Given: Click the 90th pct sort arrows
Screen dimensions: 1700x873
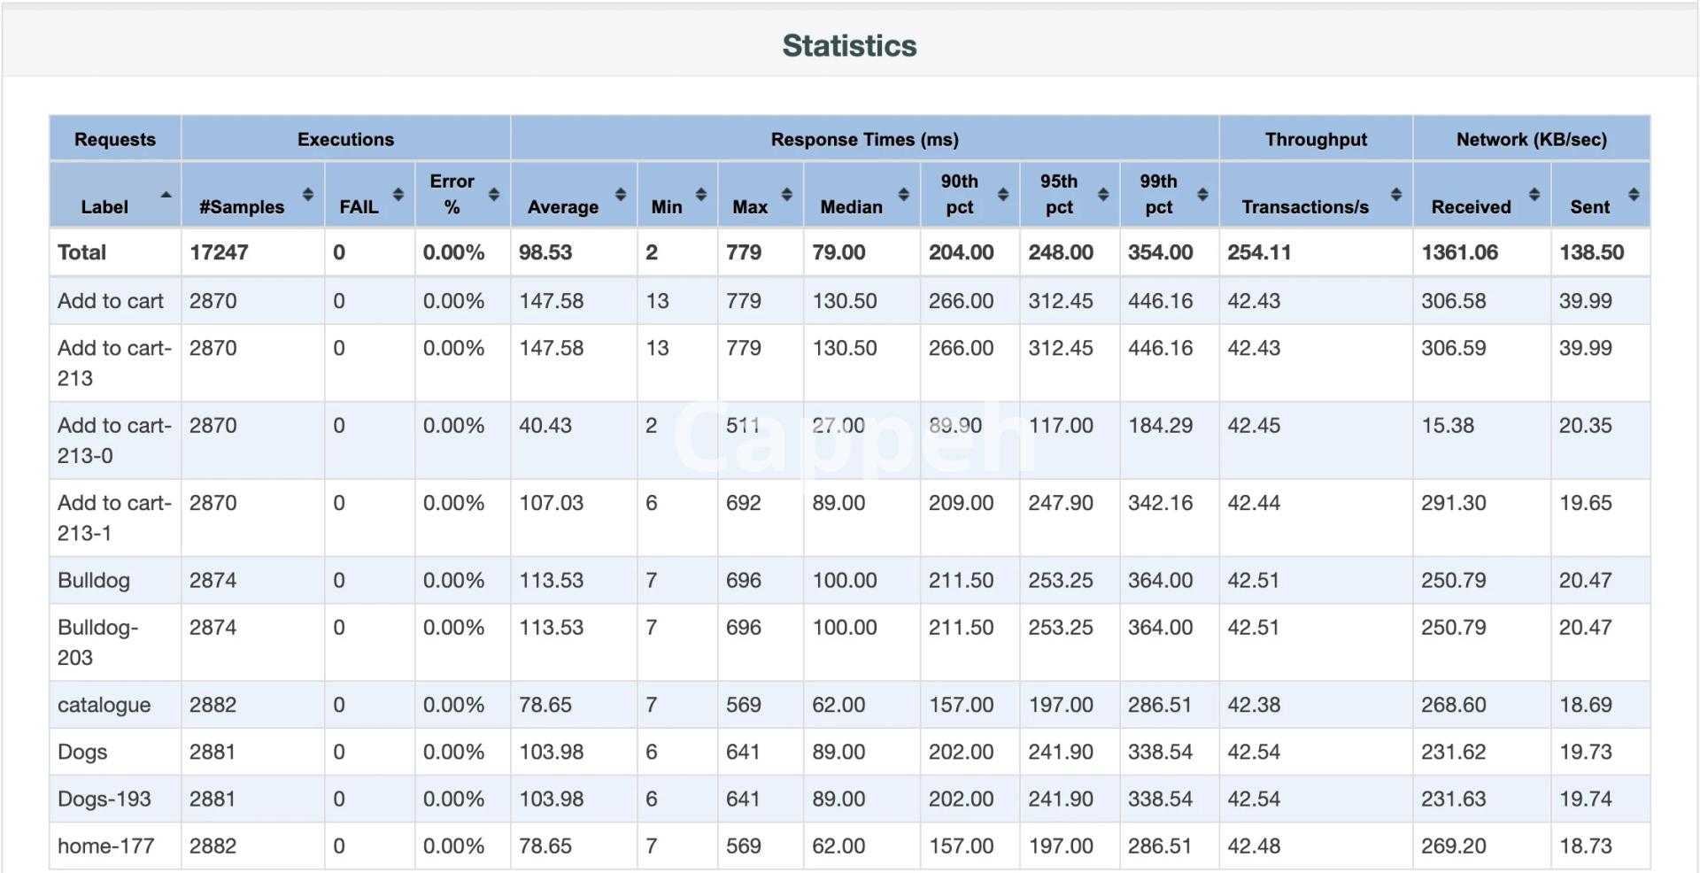Looking at the screenshot, I should click(1002, 194).
